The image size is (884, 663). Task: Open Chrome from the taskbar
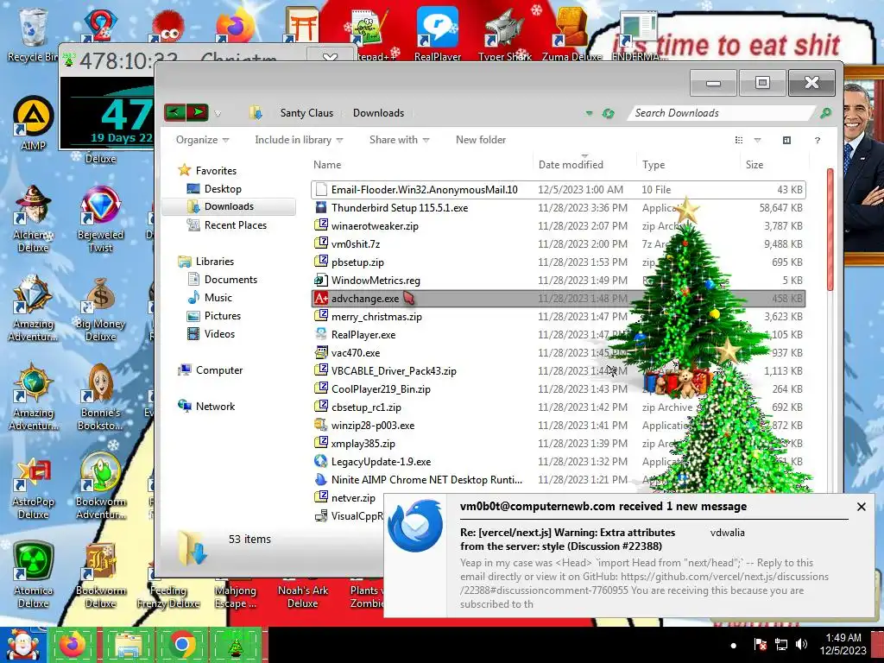181,644
